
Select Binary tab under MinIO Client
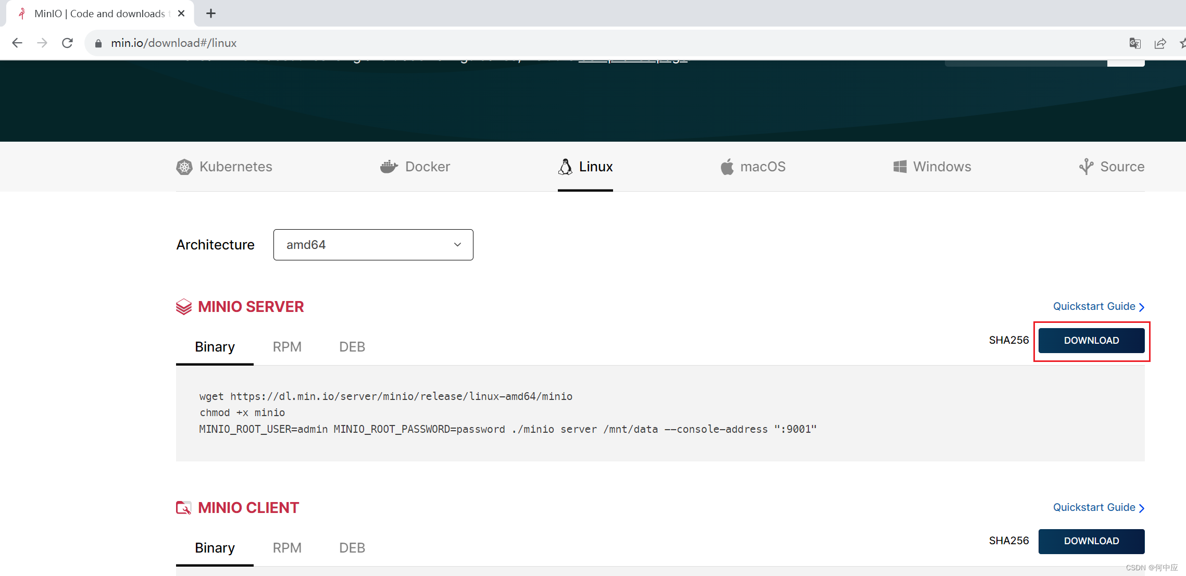pyautogui.click(x=215, y=548)
